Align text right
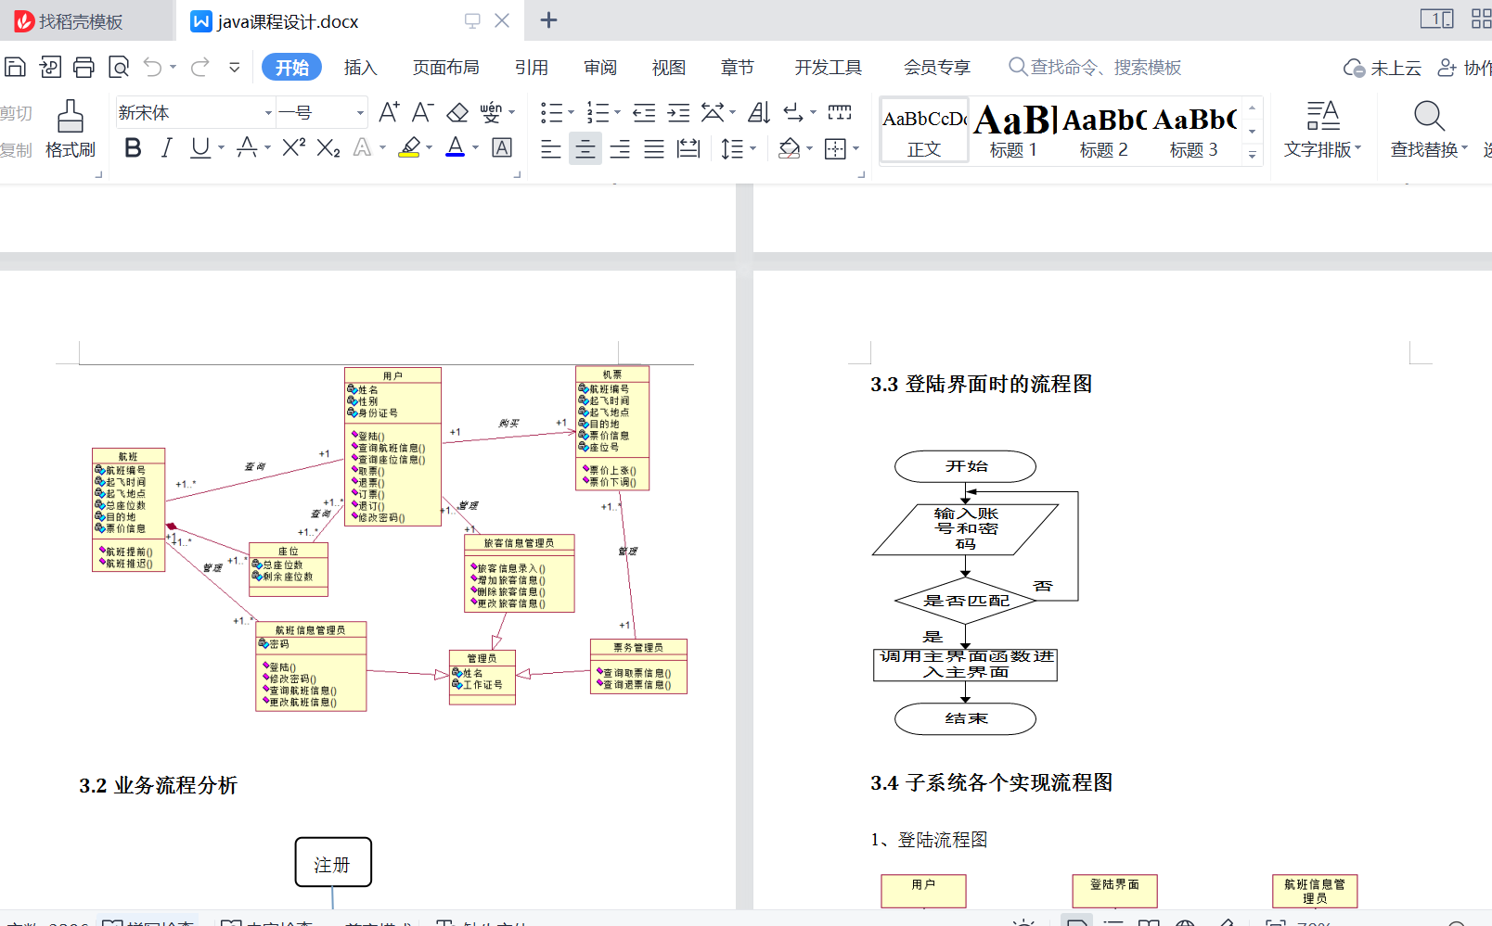Image resolution: width=1492 pixels, height=926 pixels. (x=620, y=148)
